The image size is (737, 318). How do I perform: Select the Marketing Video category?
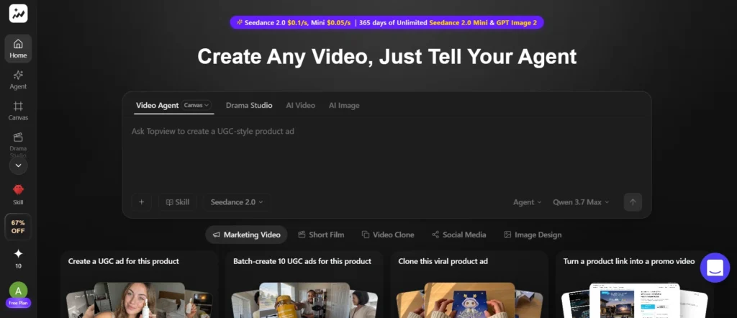(246, 235)
